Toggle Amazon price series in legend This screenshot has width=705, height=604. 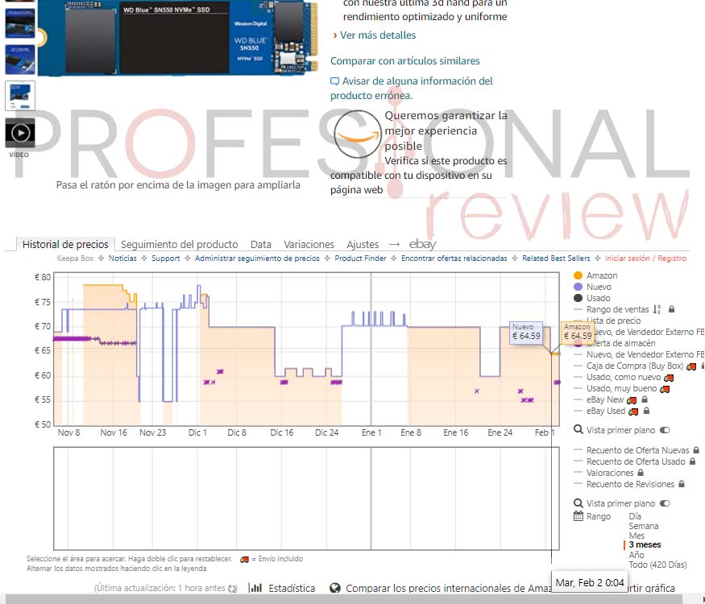click(x=579, y=275)
